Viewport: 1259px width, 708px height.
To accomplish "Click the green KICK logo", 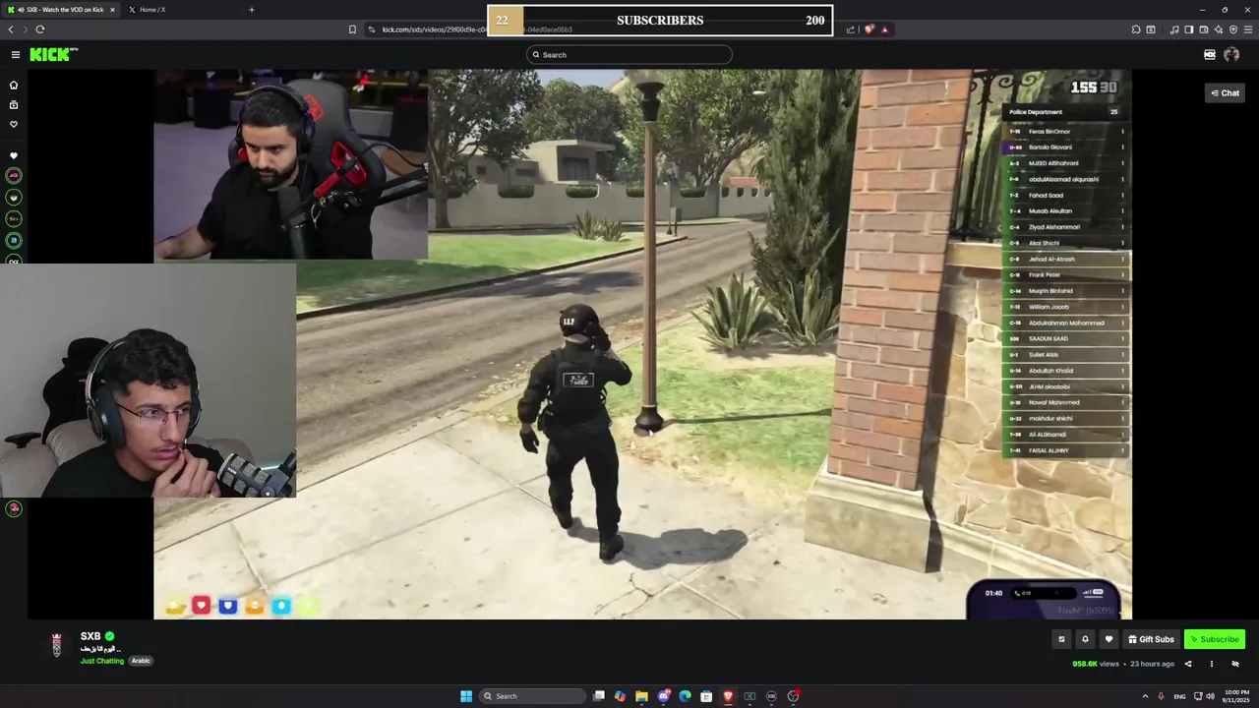I will click(x=52, y=55).
